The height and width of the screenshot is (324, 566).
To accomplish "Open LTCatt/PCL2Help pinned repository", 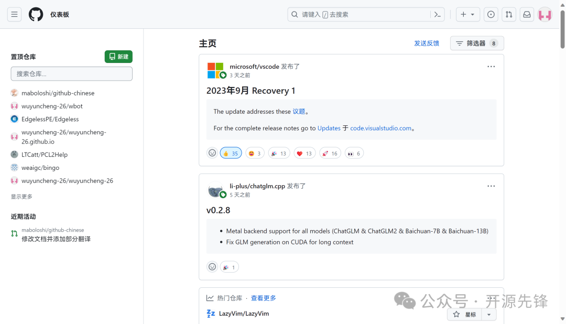I will 45,154.
